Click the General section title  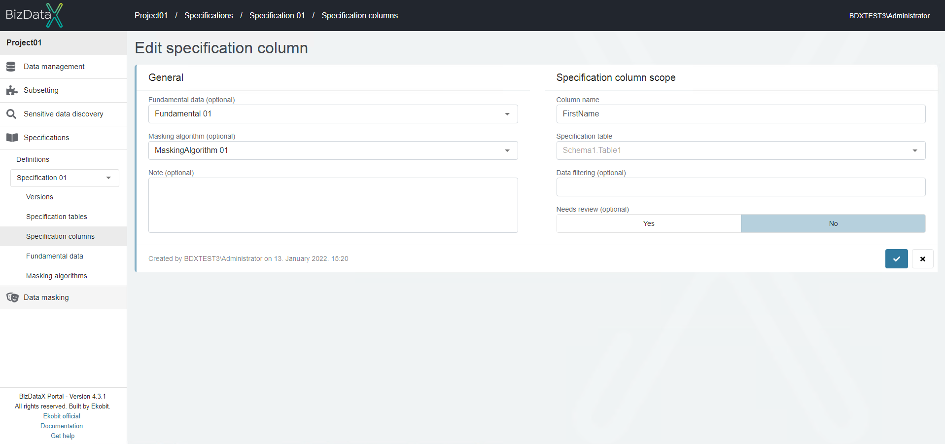coord(166,77)
